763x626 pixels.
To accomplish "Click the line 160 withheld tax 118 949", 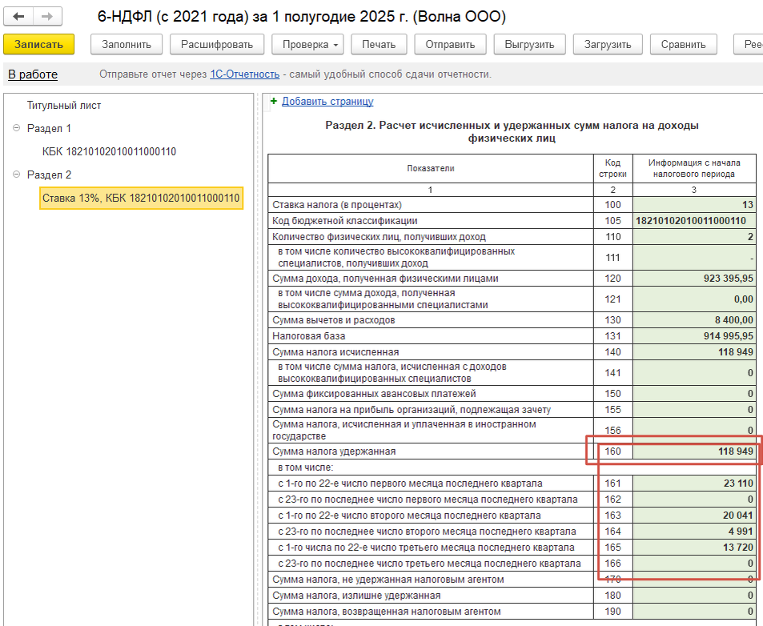I will click(694, 451).
